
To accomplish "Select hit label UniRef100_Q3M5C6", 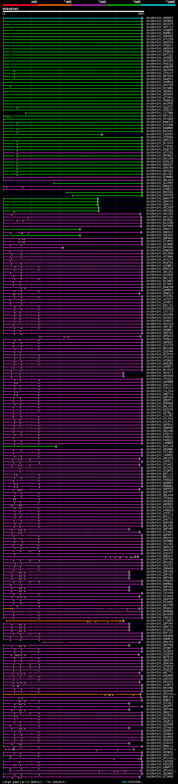I will [x=159, y=82].
